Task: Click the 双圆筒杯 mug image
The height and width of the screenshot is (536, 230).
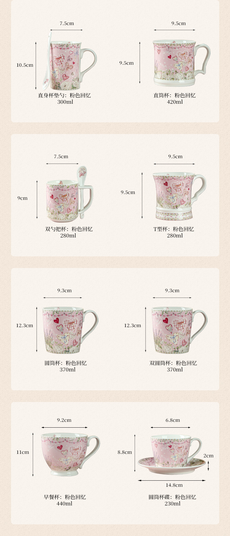Action: click(179, 330)
